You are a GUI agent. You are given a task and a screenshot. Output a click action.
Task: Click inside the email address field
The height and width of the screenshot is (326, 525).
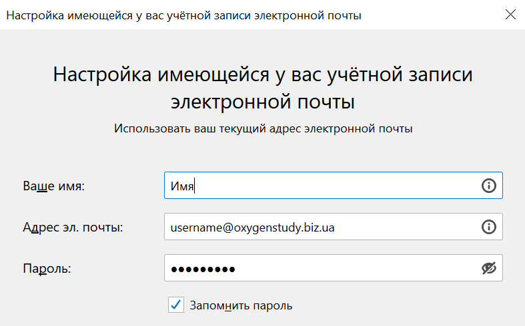320,227
